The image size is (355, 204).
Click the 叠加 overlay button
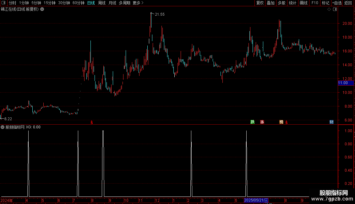click(x=270, y=3)
